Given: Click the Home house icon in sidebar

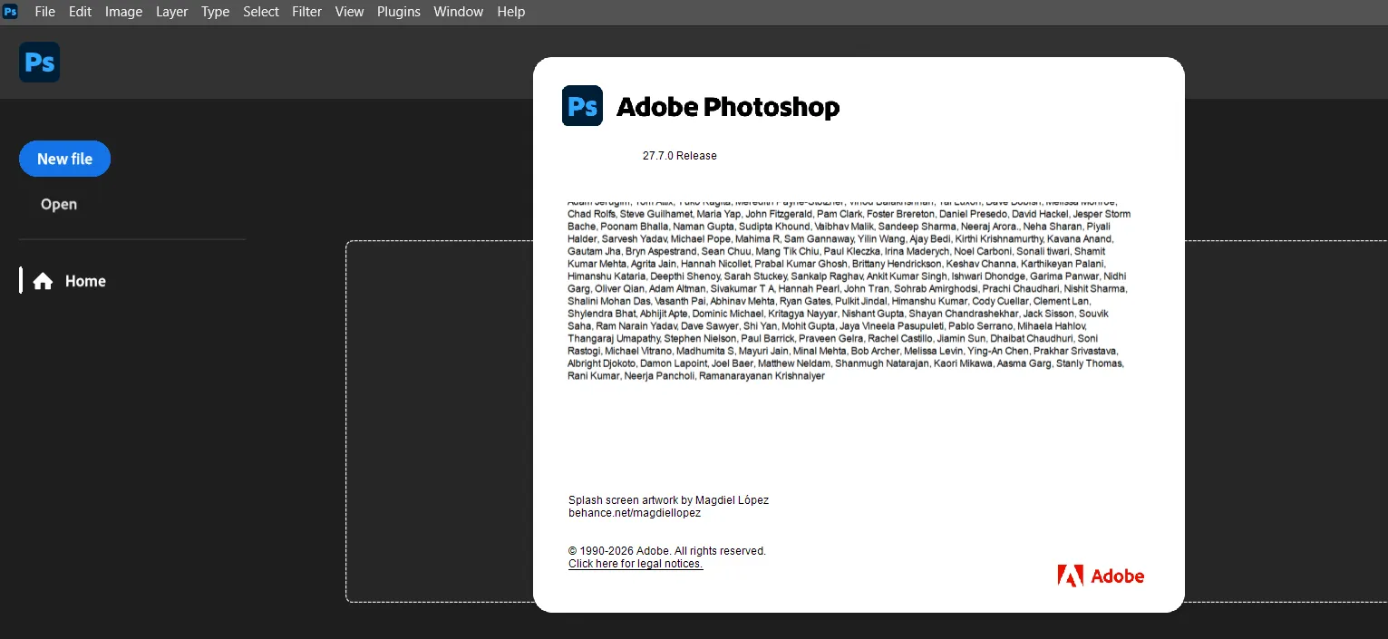Looking at the screenshot, I should pyautogui.click(x=43, y=281).
